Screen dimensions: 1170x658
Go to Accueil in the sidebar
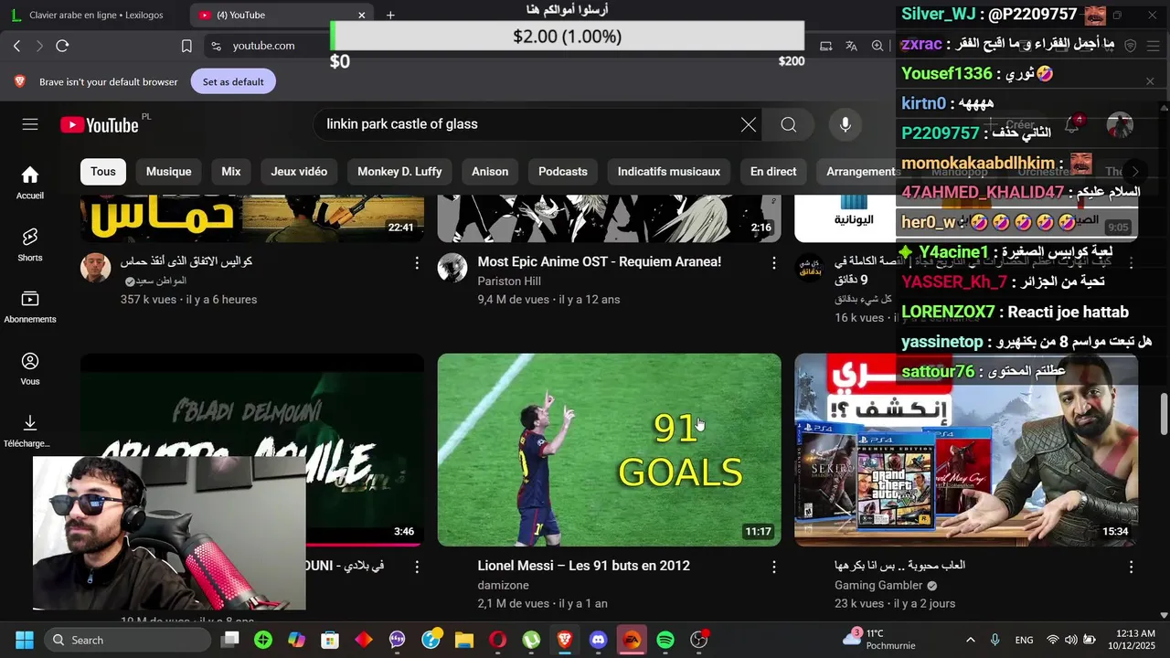30,183
